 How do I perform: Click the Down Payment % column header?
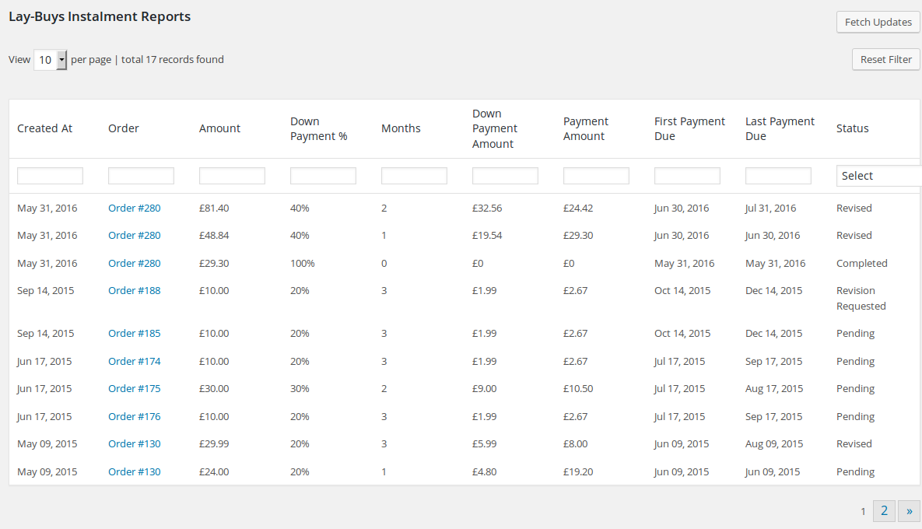click(319, 128)
